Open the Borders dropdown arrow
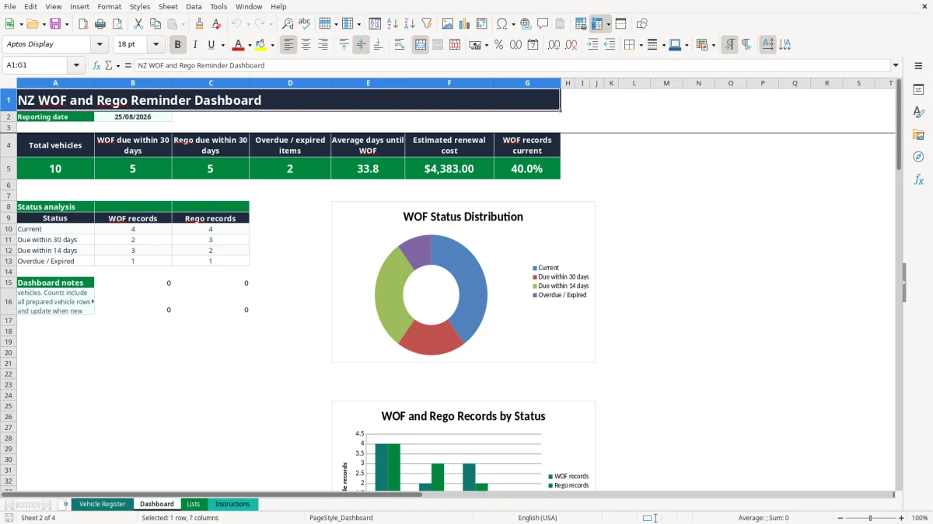This screenshot has width=933, height=524. click(640, 45)
